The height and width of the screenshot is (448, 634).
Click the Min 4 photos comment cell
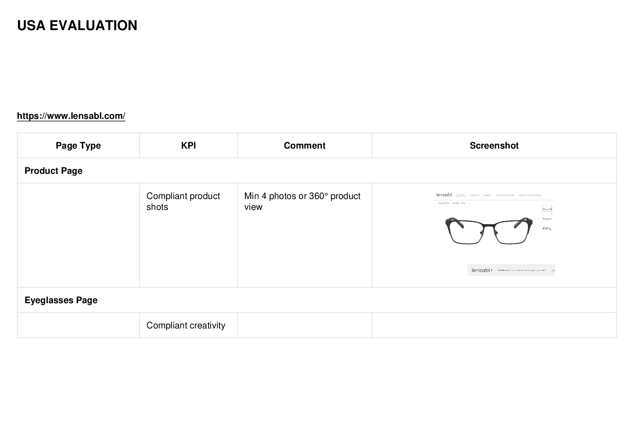[305, 235]
